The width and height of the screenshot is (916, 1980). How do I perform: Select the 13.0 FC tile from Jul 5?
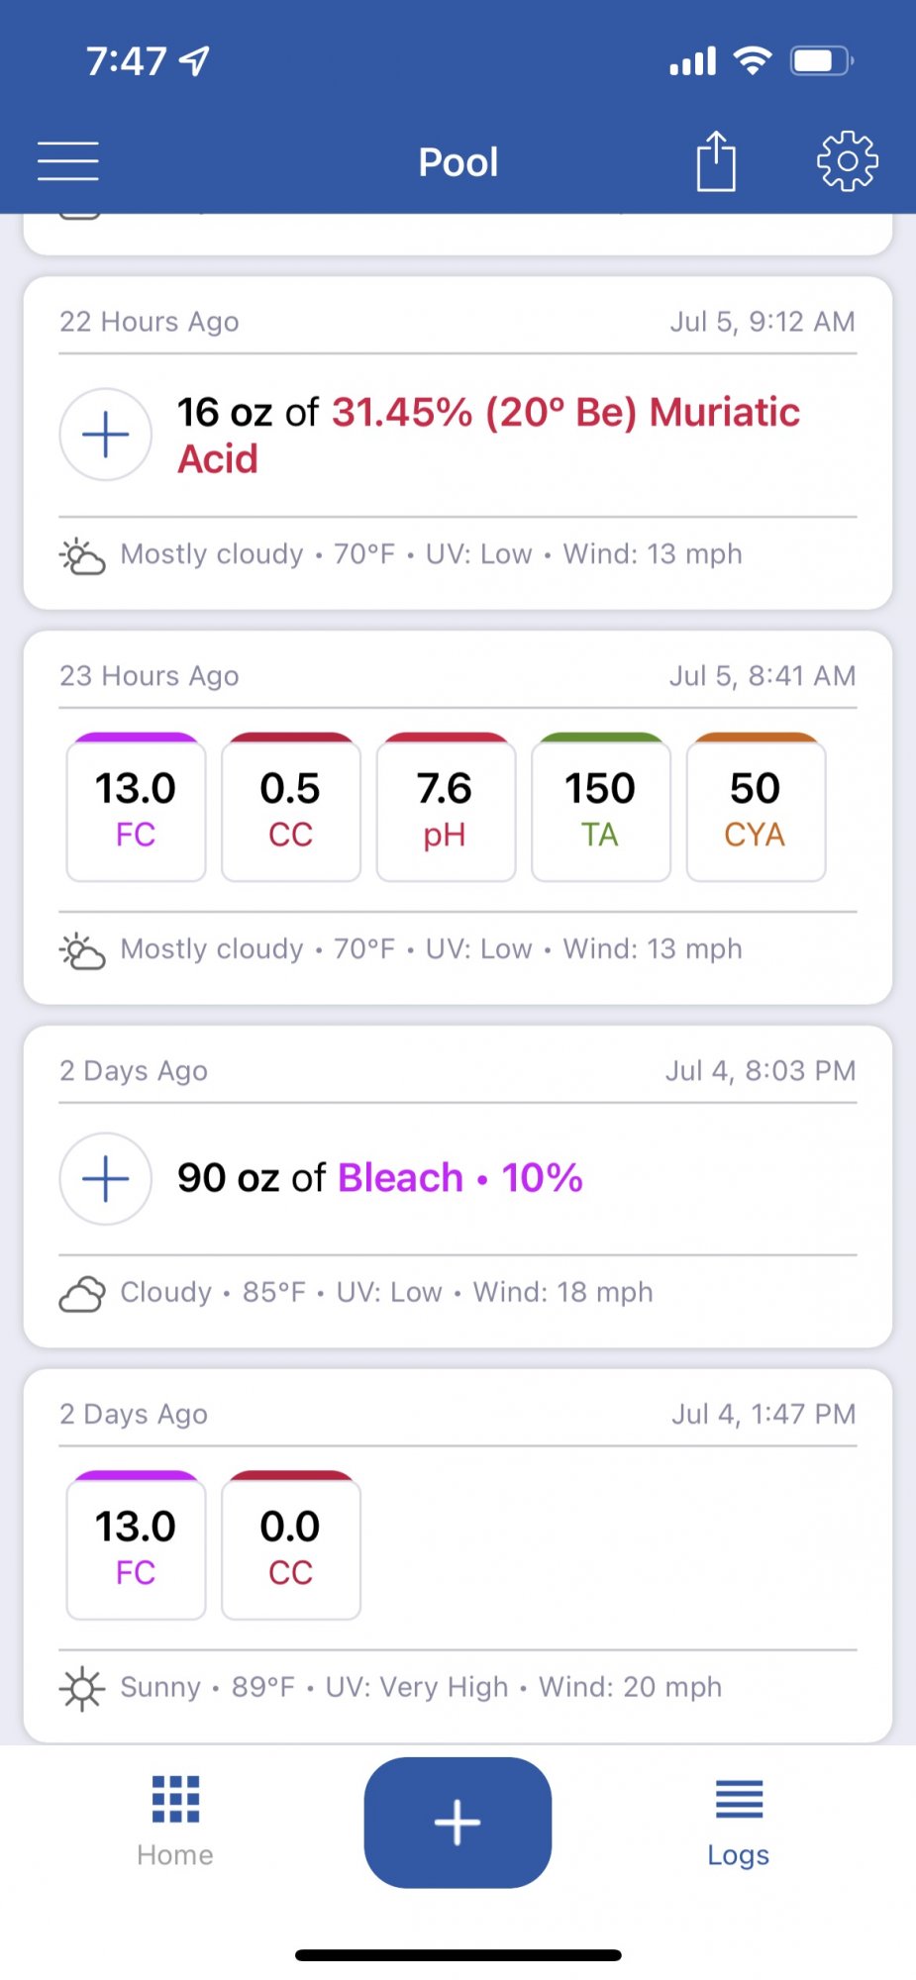(x=136, y=808)
